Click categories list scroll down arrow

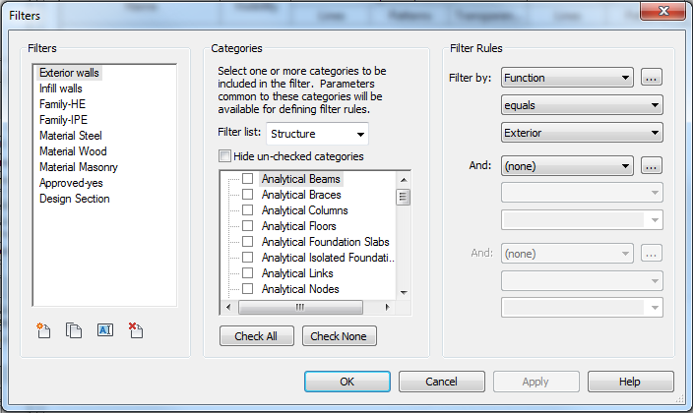403,292
